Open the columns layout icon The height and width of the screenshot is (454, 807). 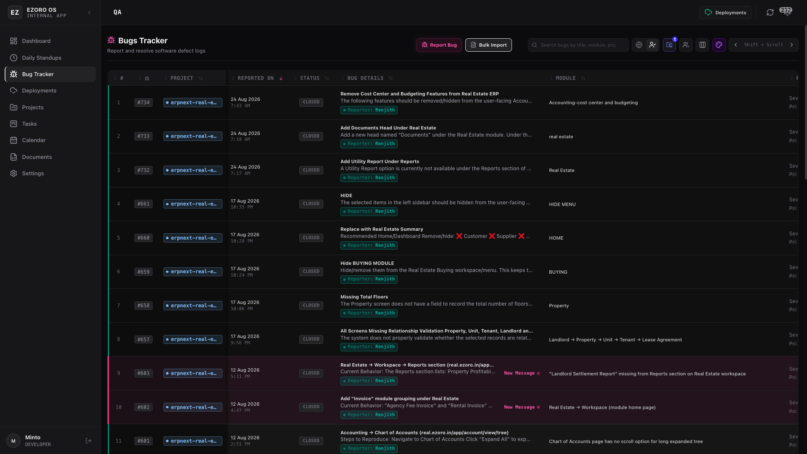tap(702, 45)
